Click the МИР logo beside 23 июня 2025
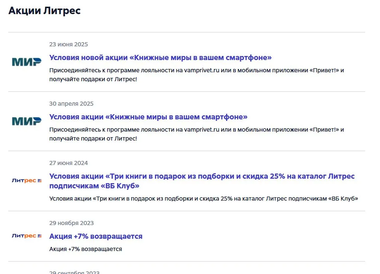 coord(27,62)
